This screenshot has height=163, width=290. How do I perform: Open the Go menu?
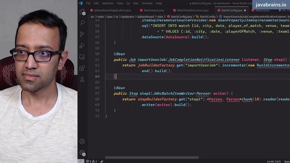pyautogui.click(x=128, y=3)
